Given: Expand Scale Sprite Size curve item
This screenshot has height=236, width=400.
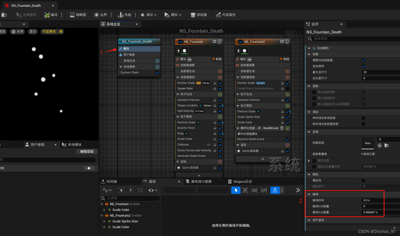Looking at the screenshot, I should tap(104, 221).
